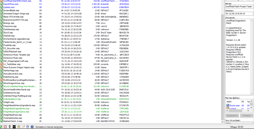
Task: Toggle the More Draconic Dragon Aspect.esp checkbox
Action: (x=2, y=67)
